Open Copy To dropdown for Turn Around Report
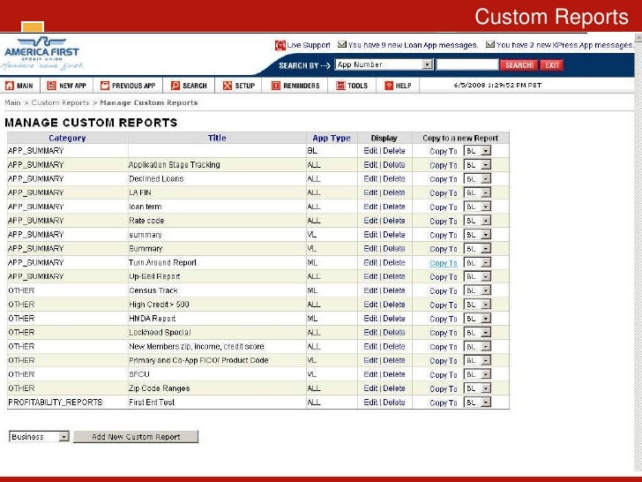The width and height of the screenshot is (642, 482). pyautogui.click(x=477, y=263)
